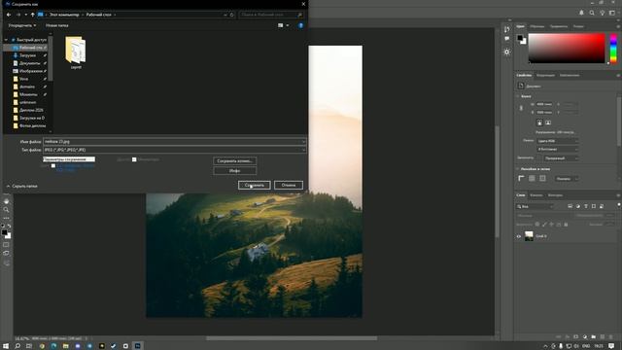The width and height of the screenshot is (622, 350).
Task: Set canvas to landscape orientation
Action: click(548, 123)
